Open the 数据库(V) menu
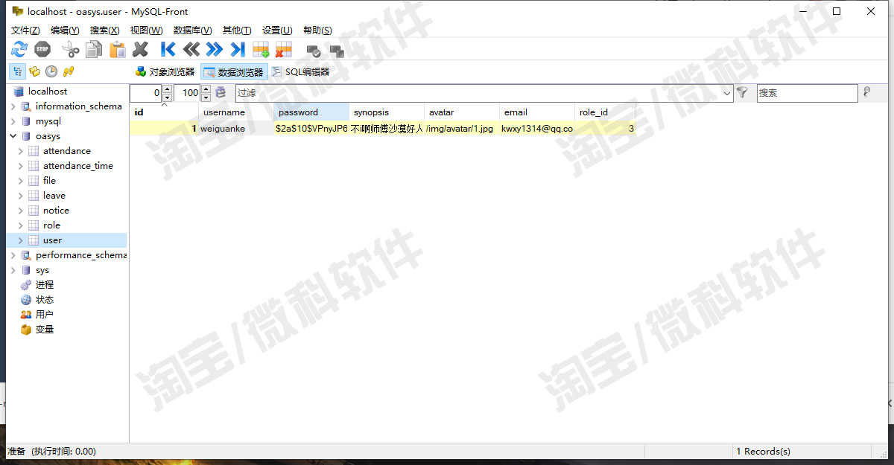Screen dimensions: 894x465 tap(192, 31)
